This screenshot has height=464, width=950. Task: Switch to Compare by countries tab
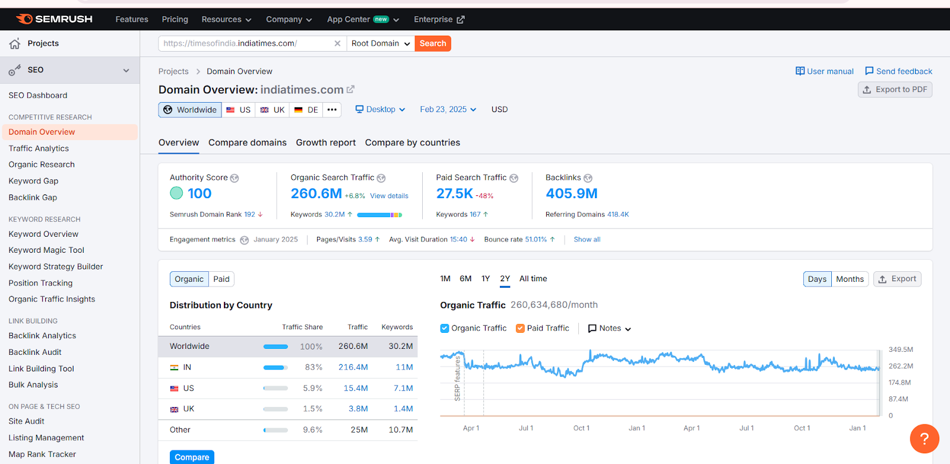click(413, 142)
